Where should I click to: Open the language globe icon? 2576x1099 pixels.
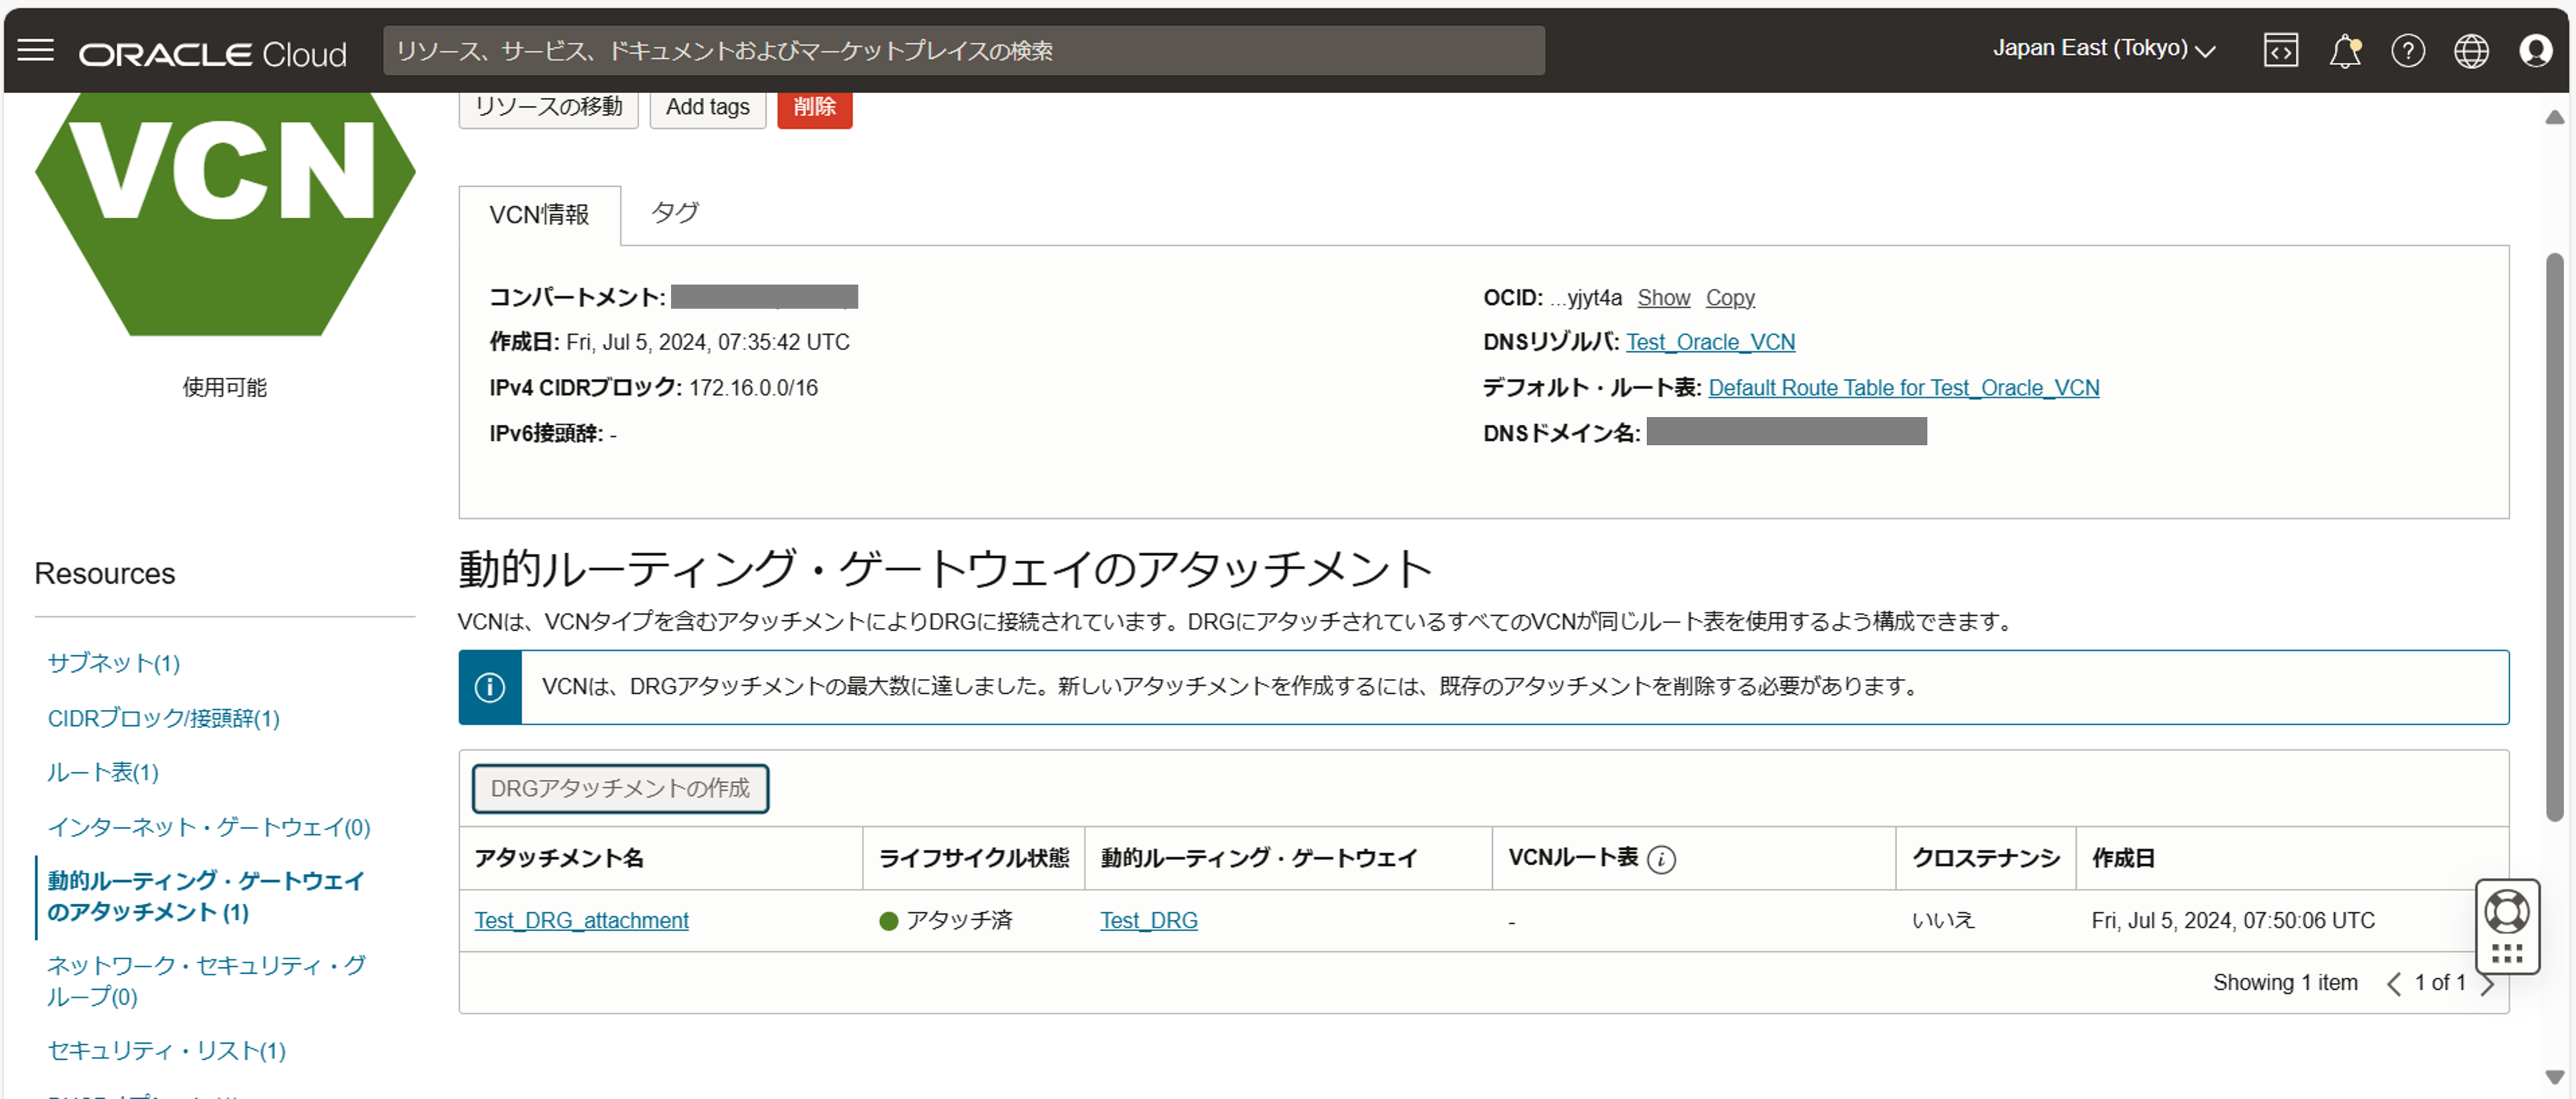coord(2471,51)
